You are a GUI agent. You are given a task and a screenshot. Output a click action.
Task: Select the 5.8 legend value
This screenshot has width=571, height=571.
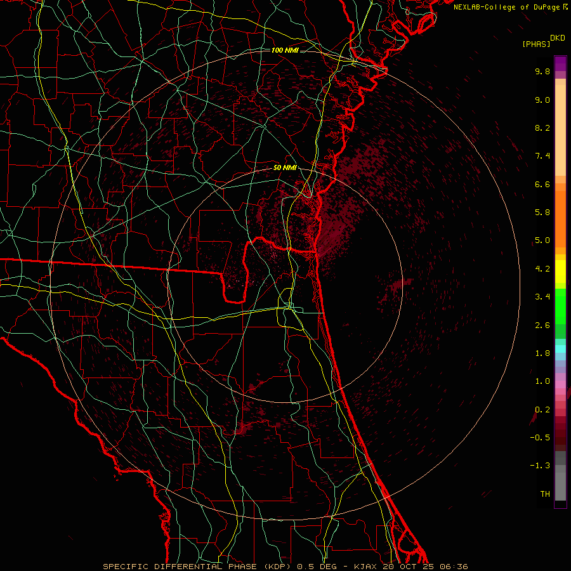pyautogui.click(x=542, y=213)
